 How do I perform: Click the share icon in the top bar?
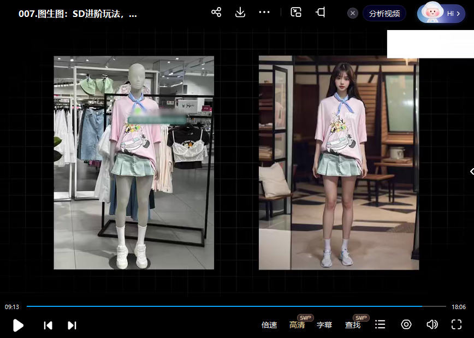click(216, 13)
